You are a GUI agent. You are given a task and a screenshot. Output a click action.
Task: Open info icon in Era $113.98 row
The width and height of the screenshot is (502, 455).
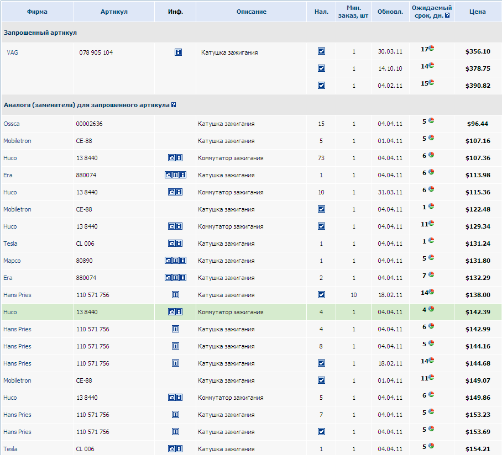(183, 175)
